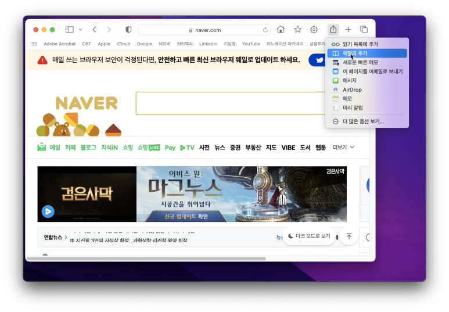Click the red warning triangle icon
Screen dimensions: 449x312
42,60
